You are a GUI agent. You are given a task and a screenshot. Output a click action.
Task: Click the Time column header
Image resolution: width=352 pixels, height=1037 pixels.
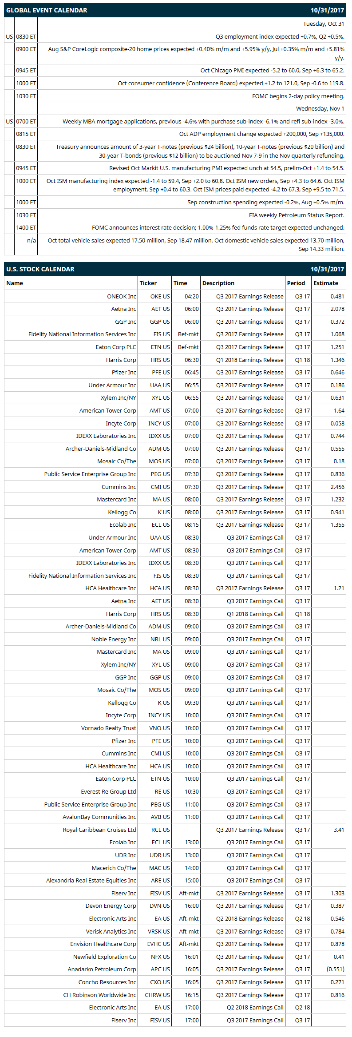click(x=180, y=283)
